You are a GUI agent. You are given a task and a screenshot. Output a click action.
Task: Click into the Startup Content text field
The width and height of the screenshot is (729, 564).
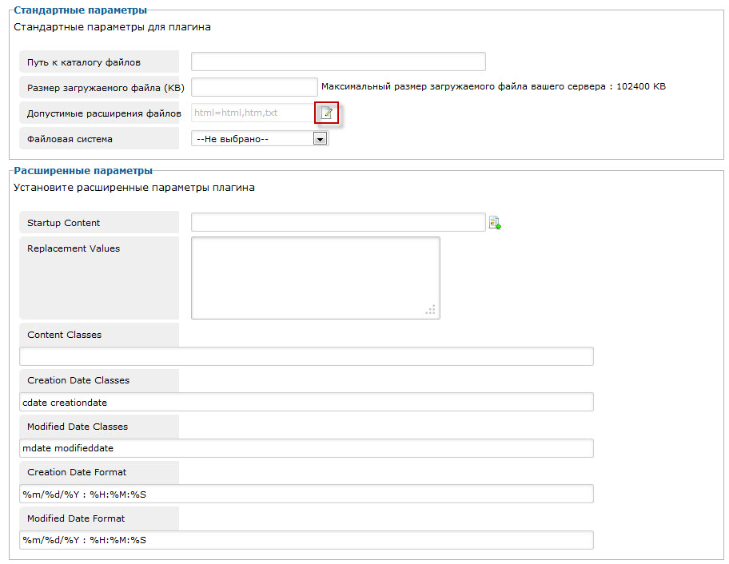click(x=338, y=223)
